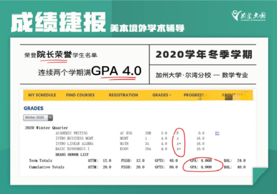Click the A+ grade for Intro Linear Algebra
277x194 pixels.
[179, 144]
